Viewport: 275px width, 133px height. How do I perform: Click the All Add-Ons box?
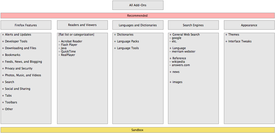[138, 5]
